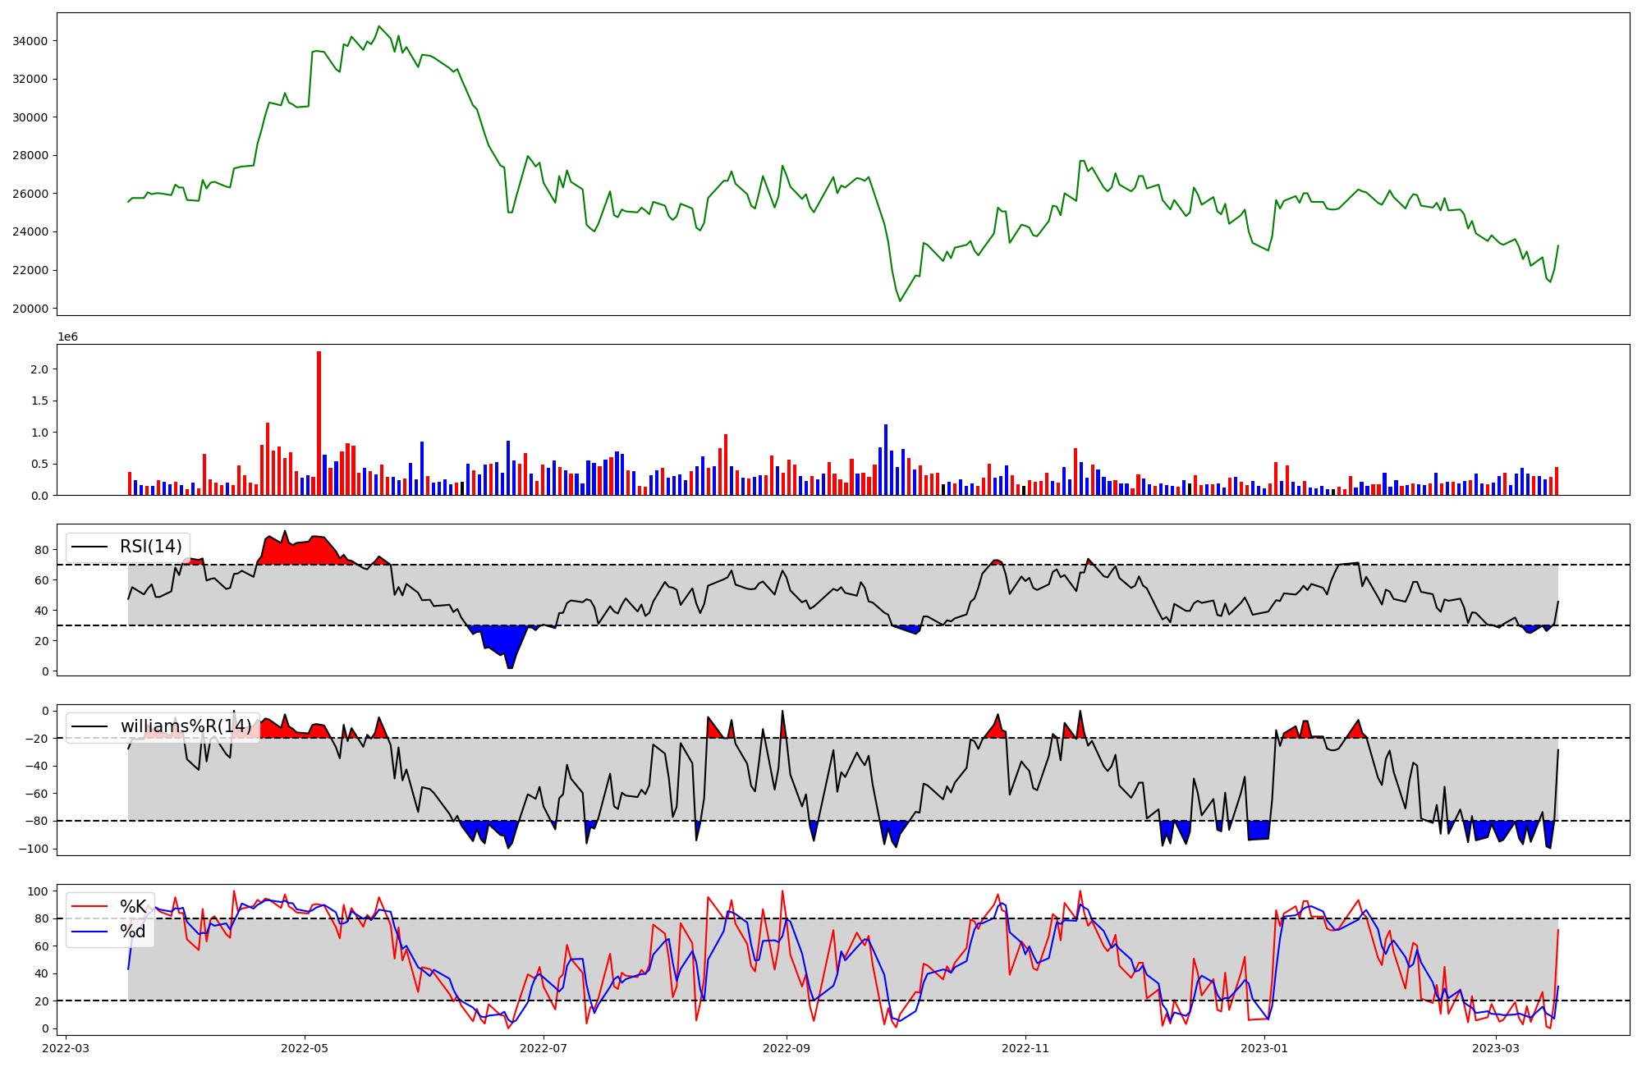Click the 2023-03 x-axis date label
Screen dimensions: 1642x1067
(1496, 1048)
